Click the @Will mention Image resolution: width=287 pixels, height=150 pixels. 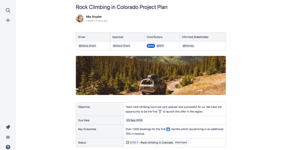point(160,46)
